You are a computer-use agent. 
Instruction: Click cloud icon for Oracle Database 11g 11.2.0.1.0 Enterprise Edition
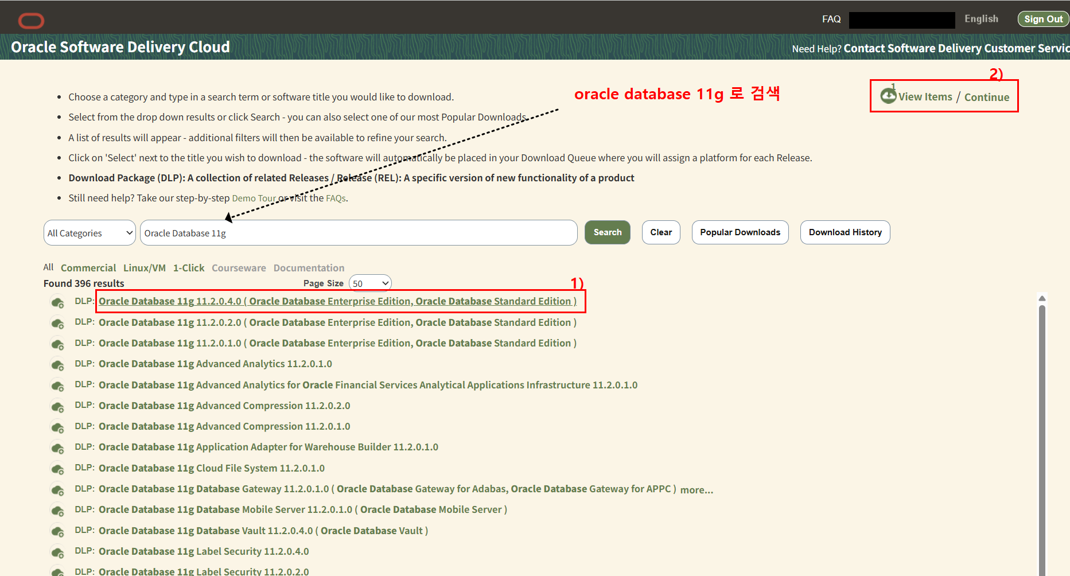tap(57, 344)
